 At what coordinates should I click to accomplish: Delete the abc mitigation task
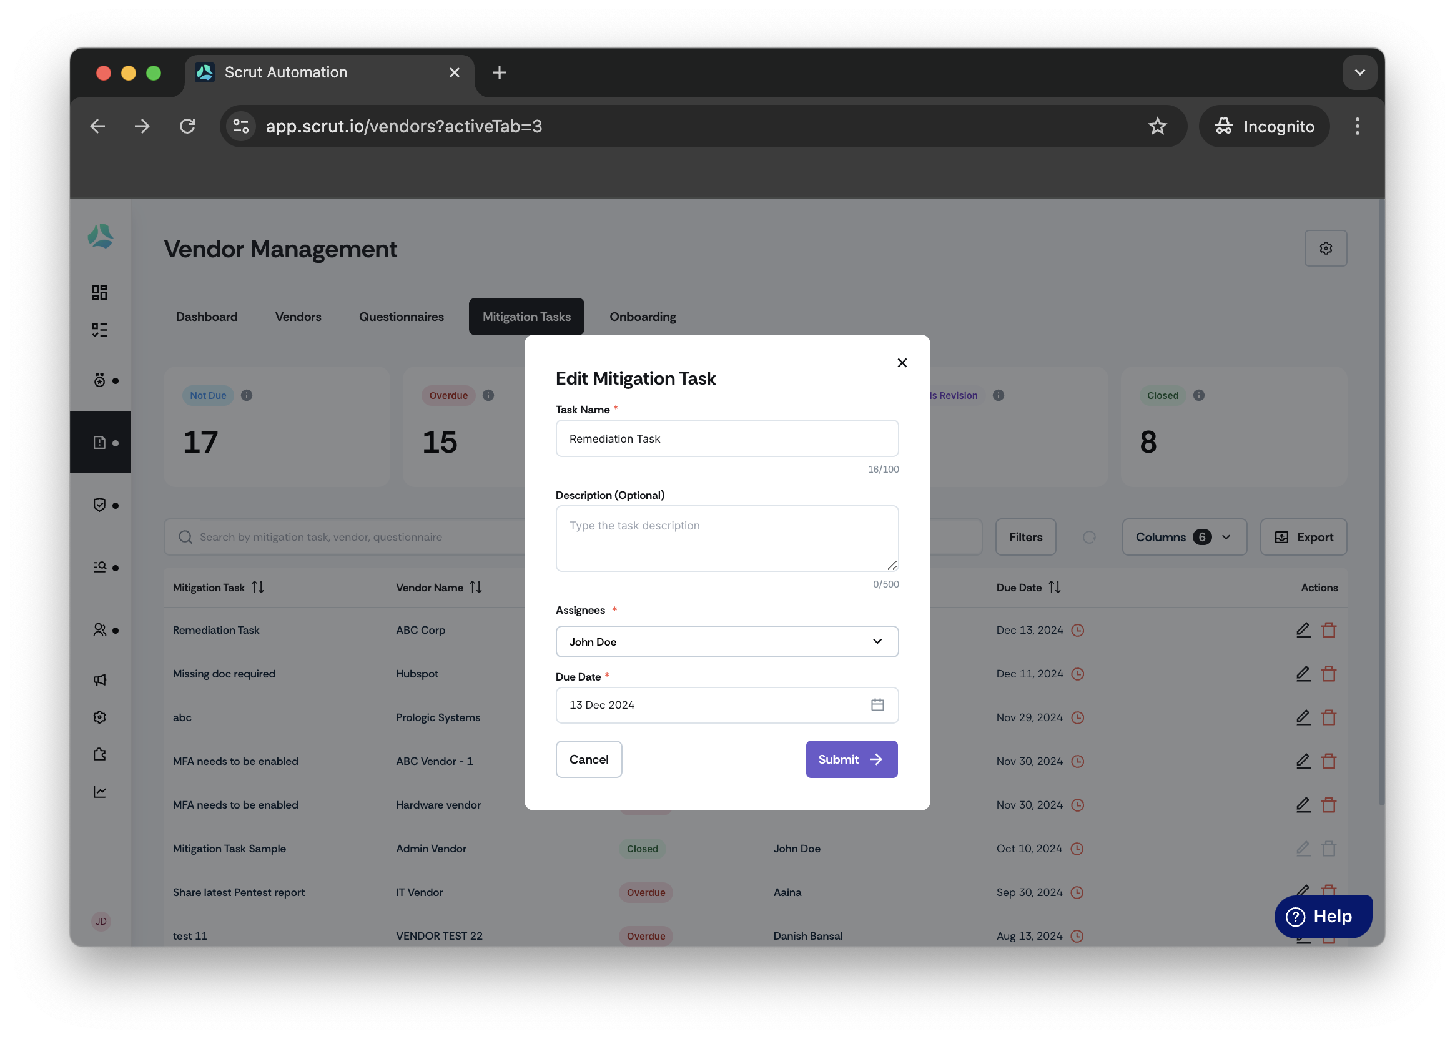click(x=1328, y=717)
